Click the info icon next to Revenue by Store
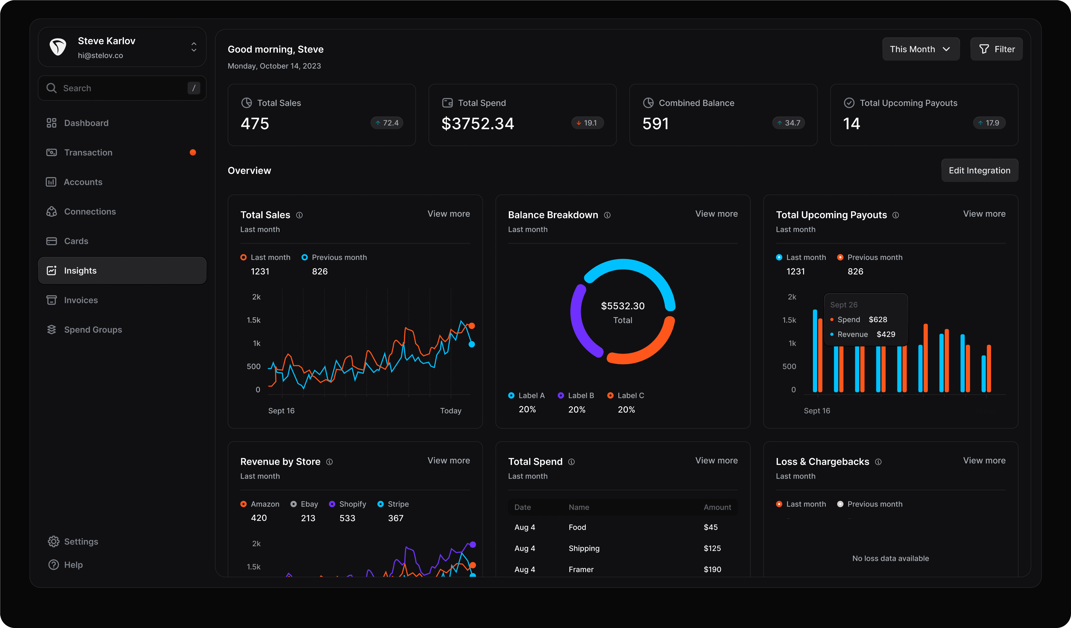 click(x=329, y=462)
